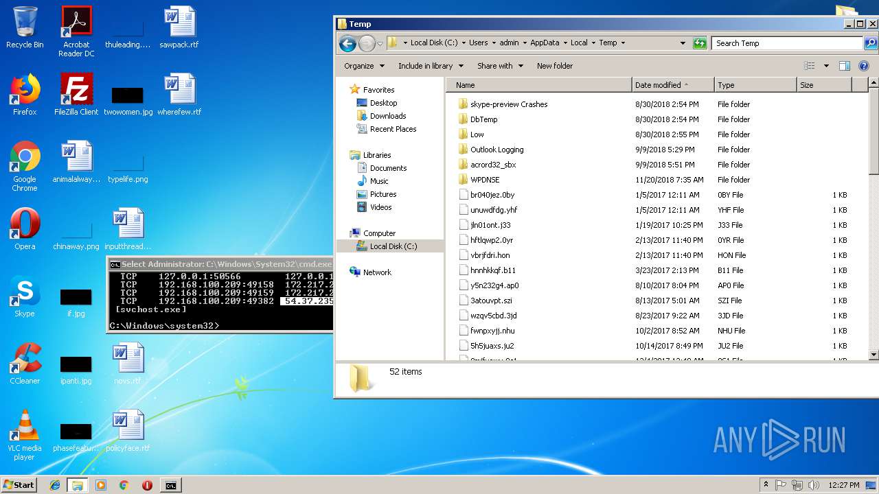
Task: Launch Acrobat Reader DC shortcut
Action: [76, 31]
